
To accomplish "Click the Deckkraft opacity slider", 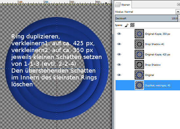I will point(147,18).
